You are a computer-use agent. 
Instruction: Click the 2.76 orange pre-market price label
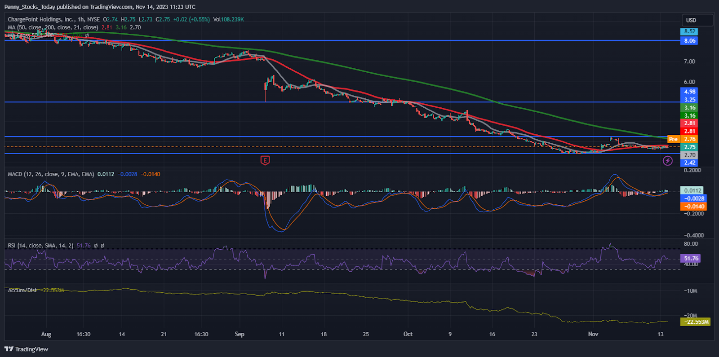(x=689, y=139)
